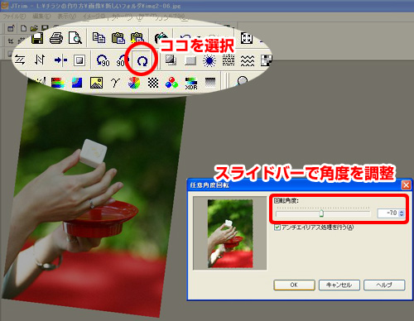Click the Copy two-documents icon

(x=99, y=37)
